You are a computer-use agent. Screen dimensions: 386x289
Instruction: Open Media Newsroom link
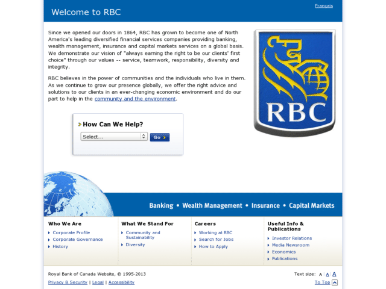(291, 245)
